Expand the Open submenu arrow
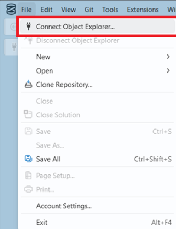Viewport: 176px width, 229px height. tap(168, 71)
